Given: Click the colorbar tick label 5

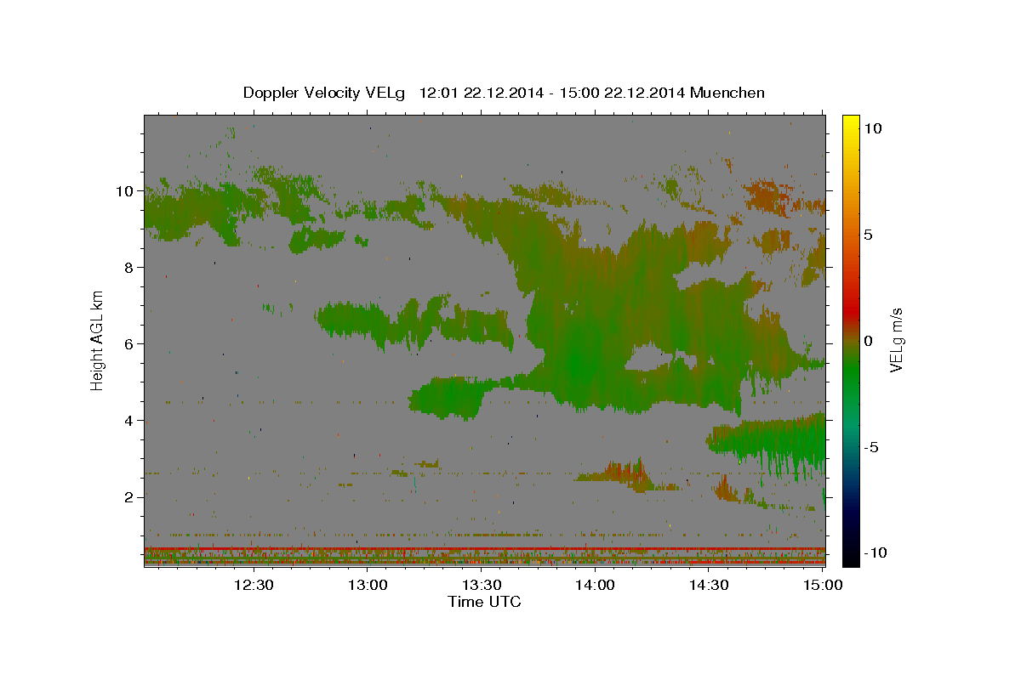Looking at the screenshot, I should coord(870,235).
